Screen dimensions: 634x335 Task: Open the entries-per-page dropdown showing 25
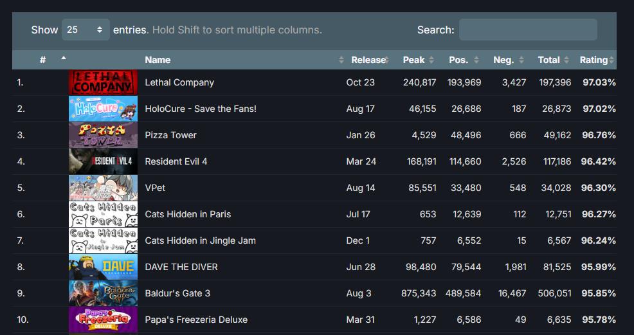pos(86,30)
